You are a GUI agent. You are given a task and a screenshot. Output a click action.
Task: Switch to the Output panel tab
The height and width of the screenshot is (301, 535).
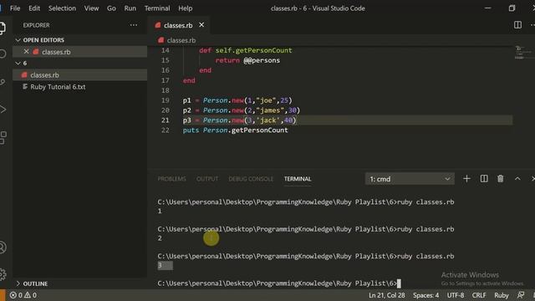[207, 179]
